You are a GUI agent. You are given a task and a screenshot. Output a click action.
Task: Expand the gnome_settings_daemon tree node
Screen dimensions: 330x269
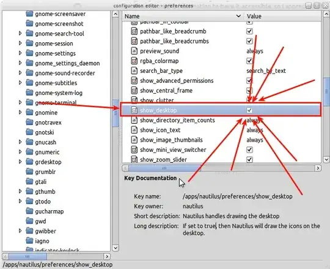tap(20, 63)
